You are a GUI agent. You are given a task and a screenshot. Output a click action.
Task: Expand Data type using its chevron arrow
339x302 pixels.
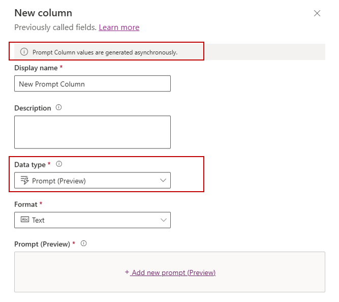tap(163, 180)
